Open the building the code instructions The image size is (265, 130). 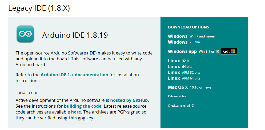pyautogui.click(x=83, y=106)
